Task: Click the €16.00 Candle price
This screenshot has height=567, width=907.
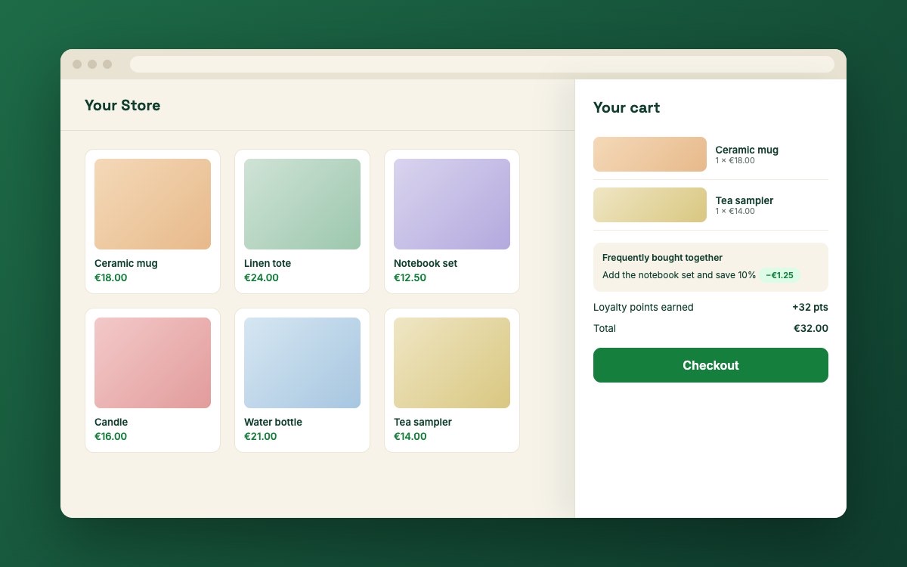Action: [x=111, y=436]
